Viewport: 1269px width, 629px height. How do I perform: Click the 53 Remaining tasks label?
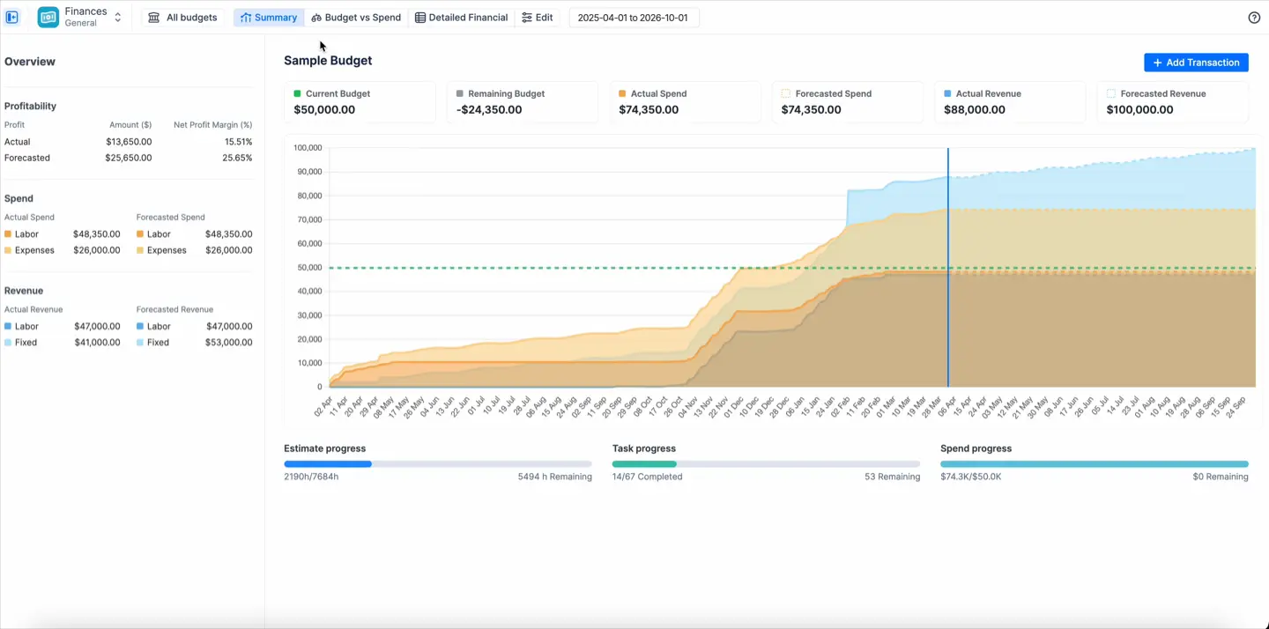(x=893, y=477)
